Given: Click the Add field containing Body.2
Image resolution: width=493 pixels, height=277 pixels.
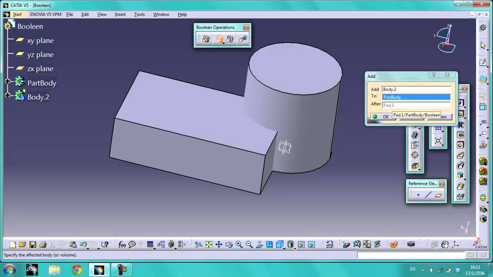Looking at the screenshot, I should tap(416, 89).
